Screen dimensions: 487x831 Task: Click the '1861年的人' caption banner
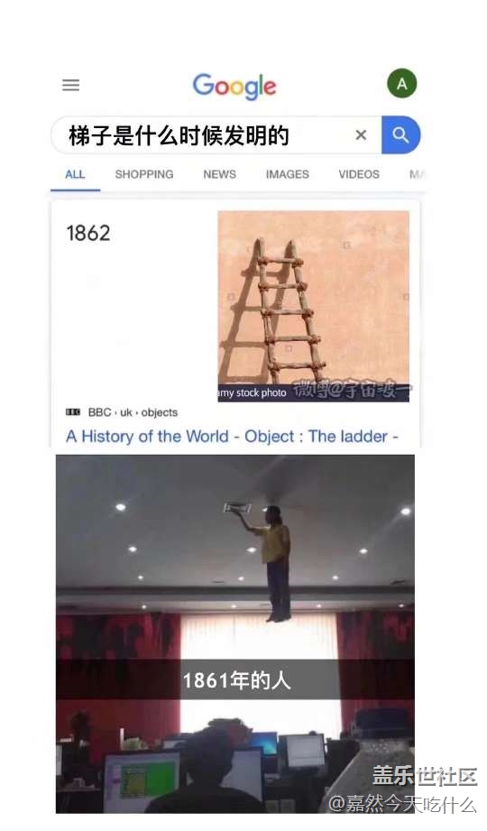click(235, 680)
